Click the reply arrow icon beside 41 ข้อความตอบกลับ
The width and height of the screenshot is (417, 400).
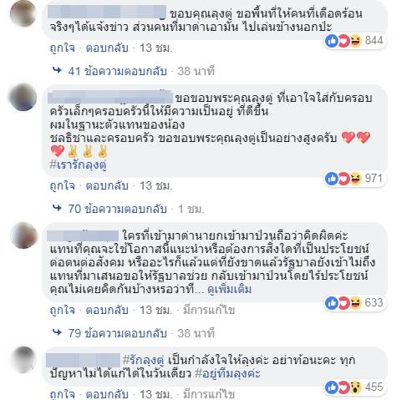click(57, 70)
